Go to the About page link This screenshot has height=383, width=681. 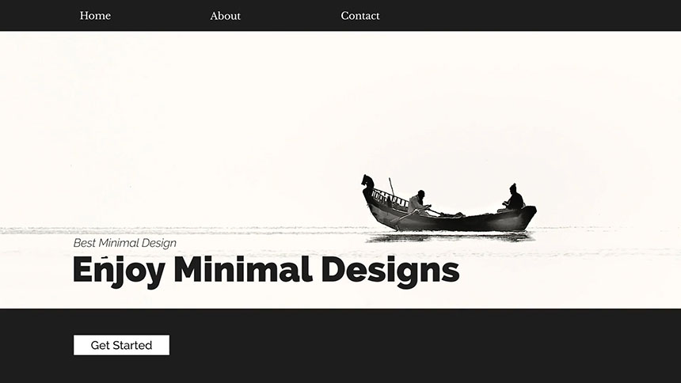click(225, 16)
